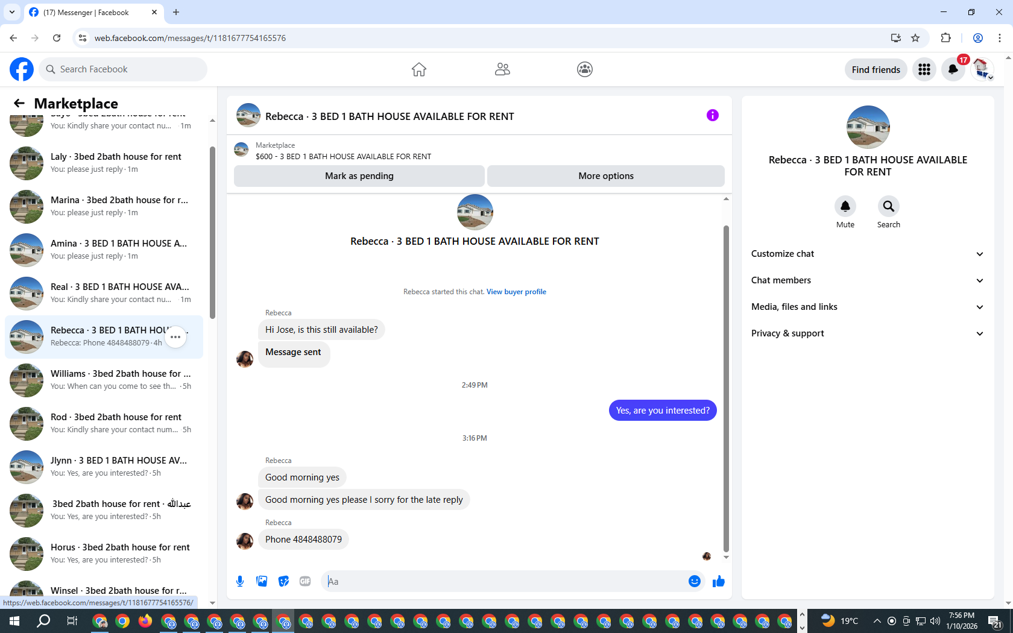Open the View buyer profile link
Viewport: 1013px width, 633px height.
click(516, 292)
